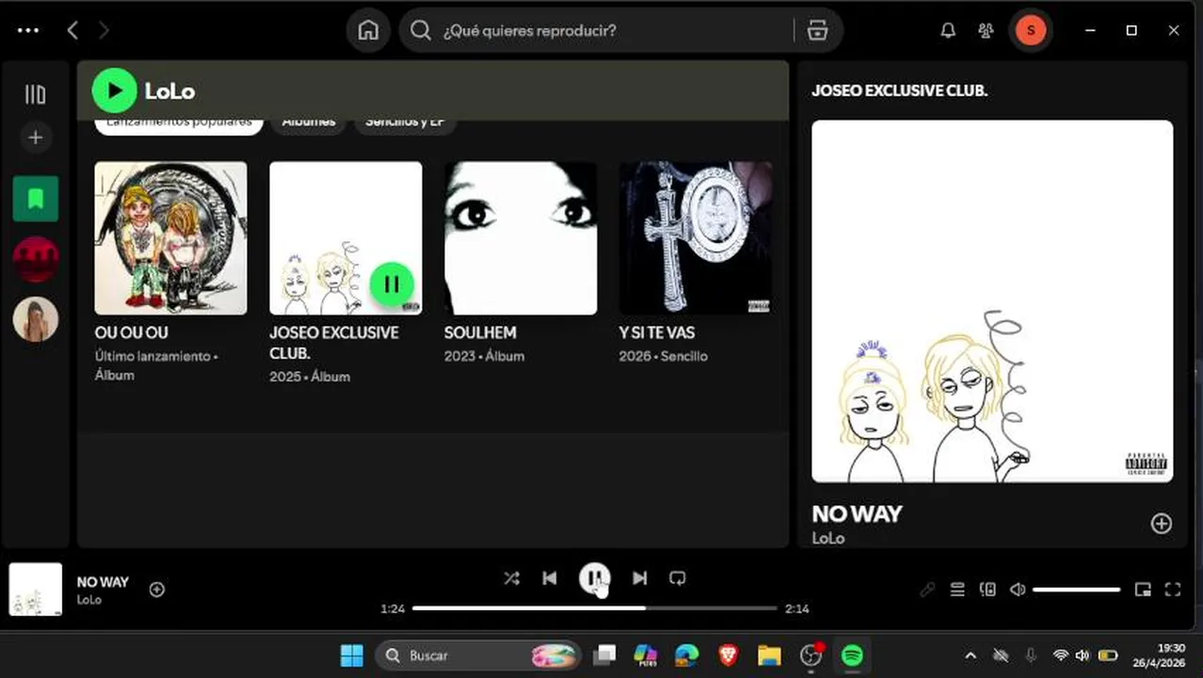Image resolution: width=1203 pixels, height=678 pixels.
Task: Open the Browse icon in search bar
Action: (x=817, y=30)
